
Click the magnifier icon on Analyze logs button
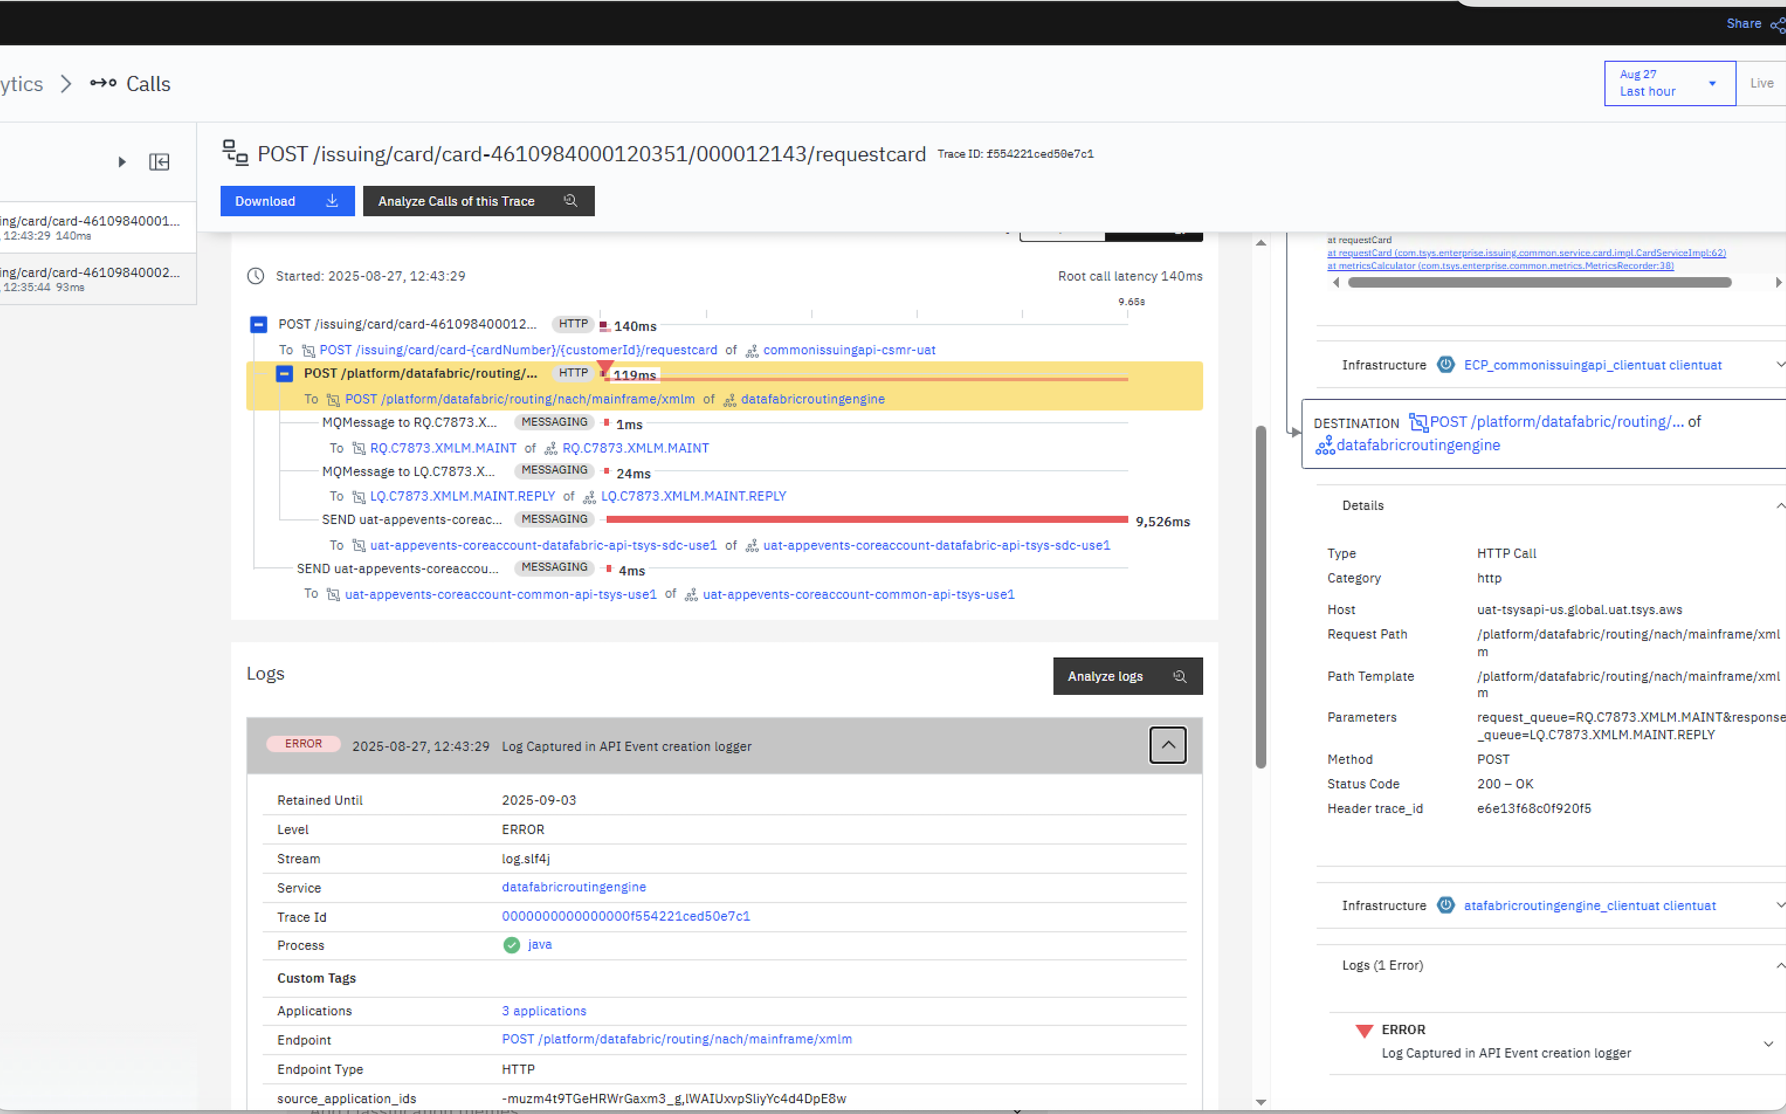1180,676
